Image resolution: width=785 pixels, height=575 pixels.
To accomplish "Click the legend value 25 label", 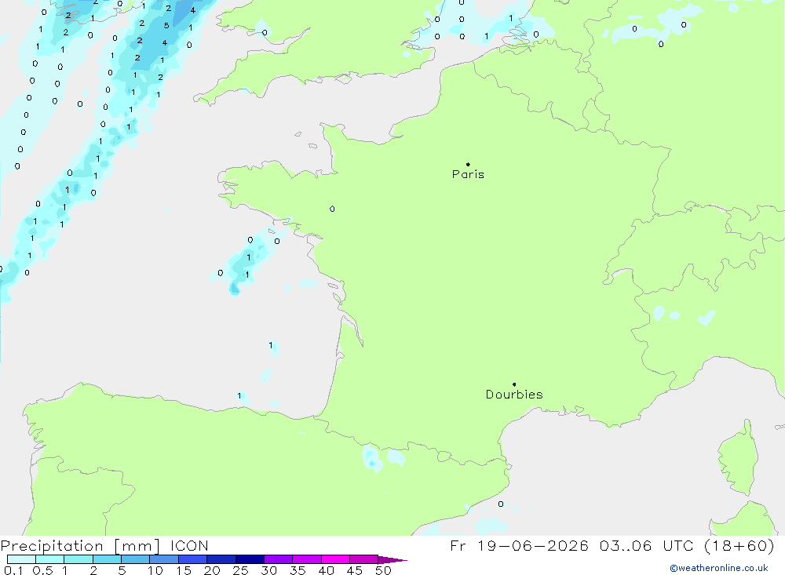I will pyautogui.click(x=240, y=570).
